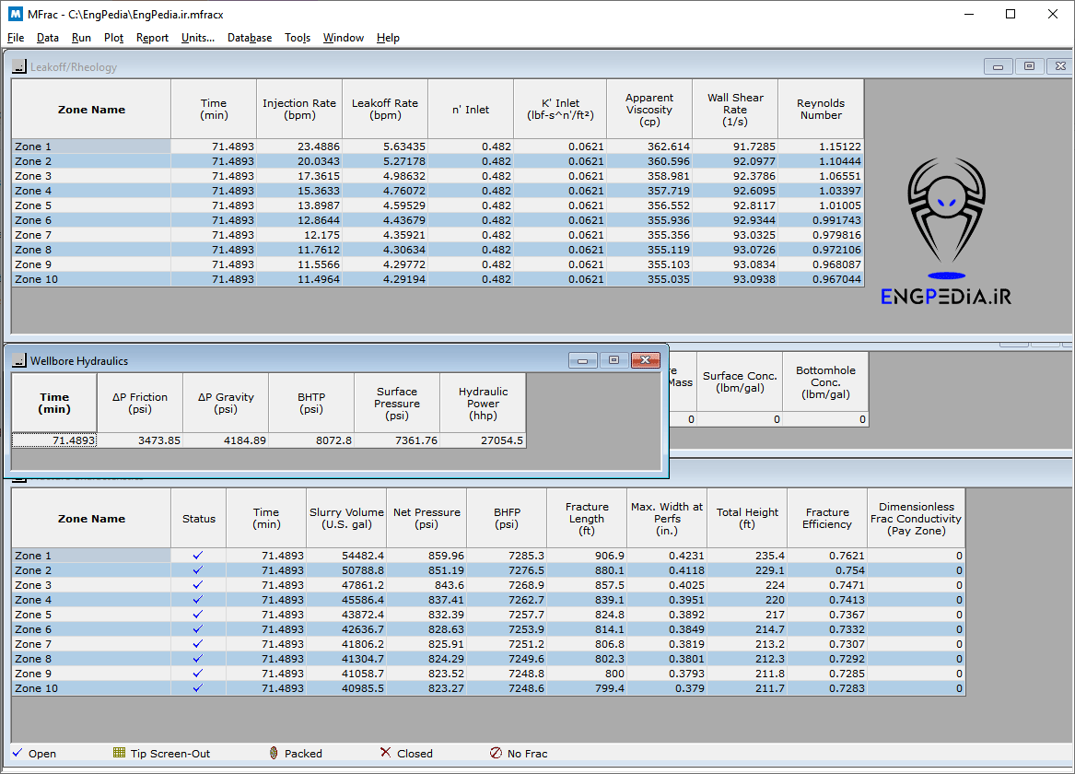The height and width of the screenshot is (774, 1075).
Task: Click the Dimensionless Frac Conductivity column header
Action: click(916, 518)
